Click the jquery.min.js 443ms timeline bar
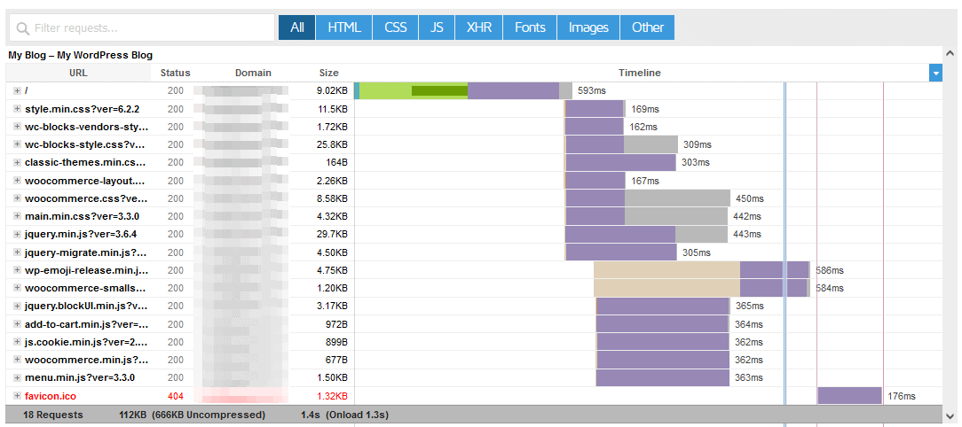Screen dimensions: 962x427 [x=646, y=234]
